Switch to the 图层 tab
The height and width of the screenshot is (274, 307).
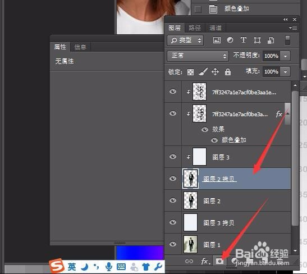(175, 28)
